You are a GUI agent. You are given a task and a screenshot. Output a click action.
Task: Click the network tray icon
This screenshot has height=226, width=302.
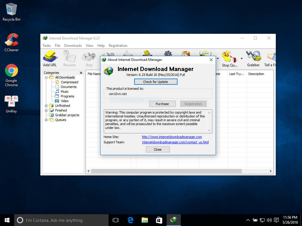pyautogui.click(x=262, y=220)
